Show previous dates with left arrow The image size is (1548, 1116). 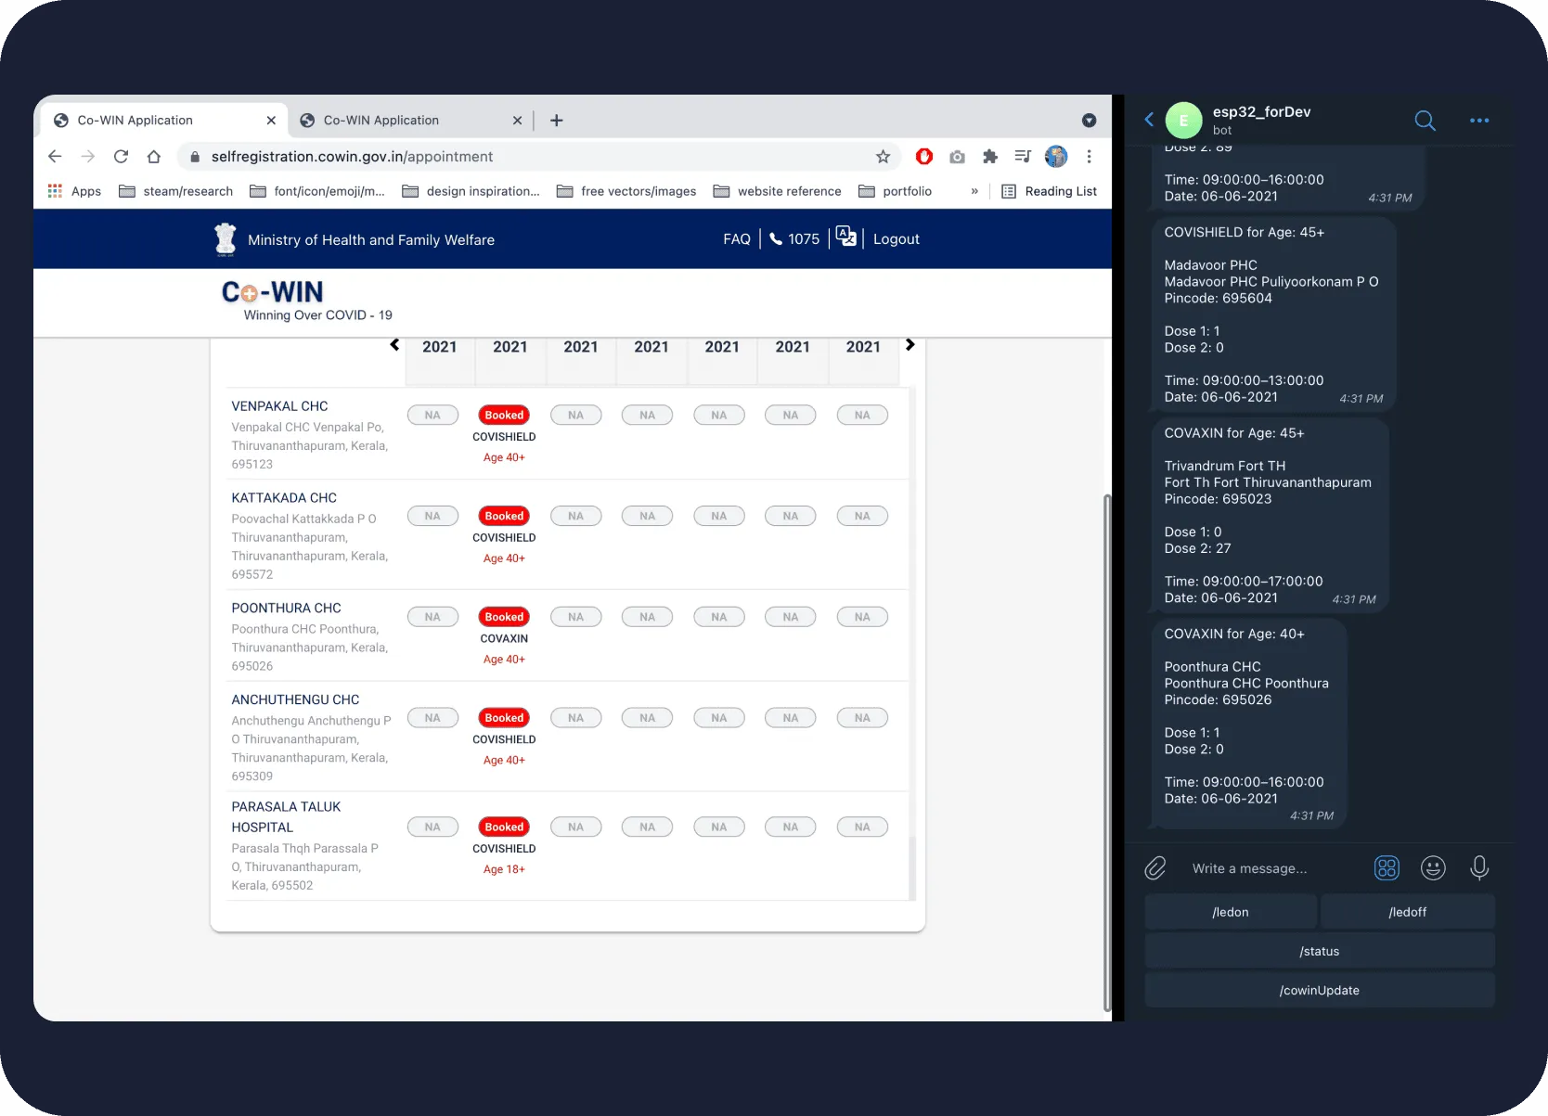(394, 345)
